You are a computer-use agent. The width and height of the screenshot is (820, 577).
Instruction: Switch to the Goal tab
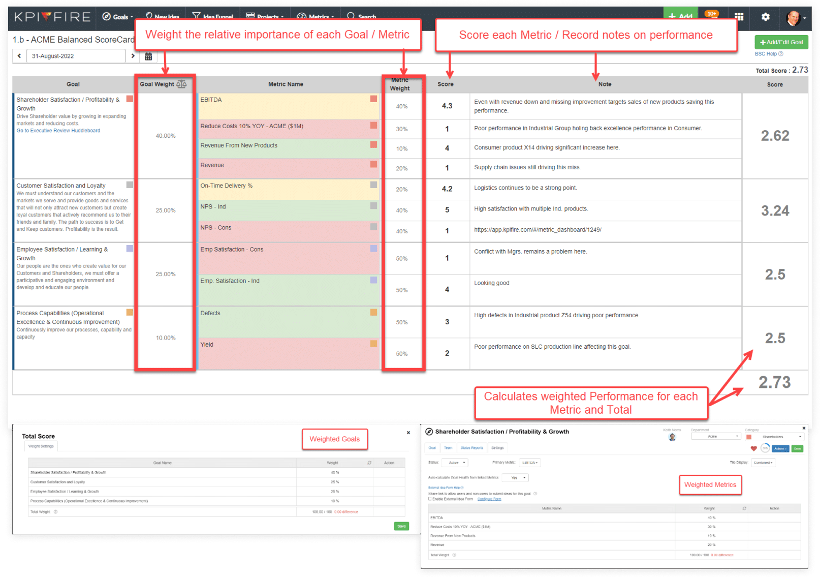tap(432, 448)
